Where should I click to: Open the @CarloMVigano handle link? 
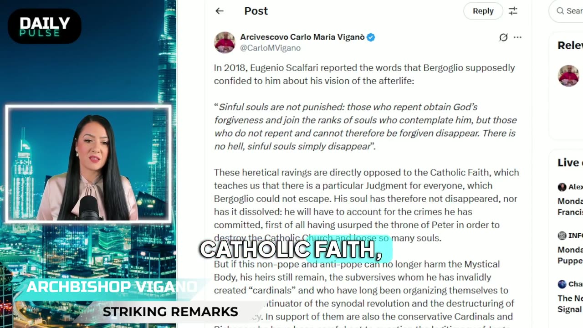click(270, 48)
